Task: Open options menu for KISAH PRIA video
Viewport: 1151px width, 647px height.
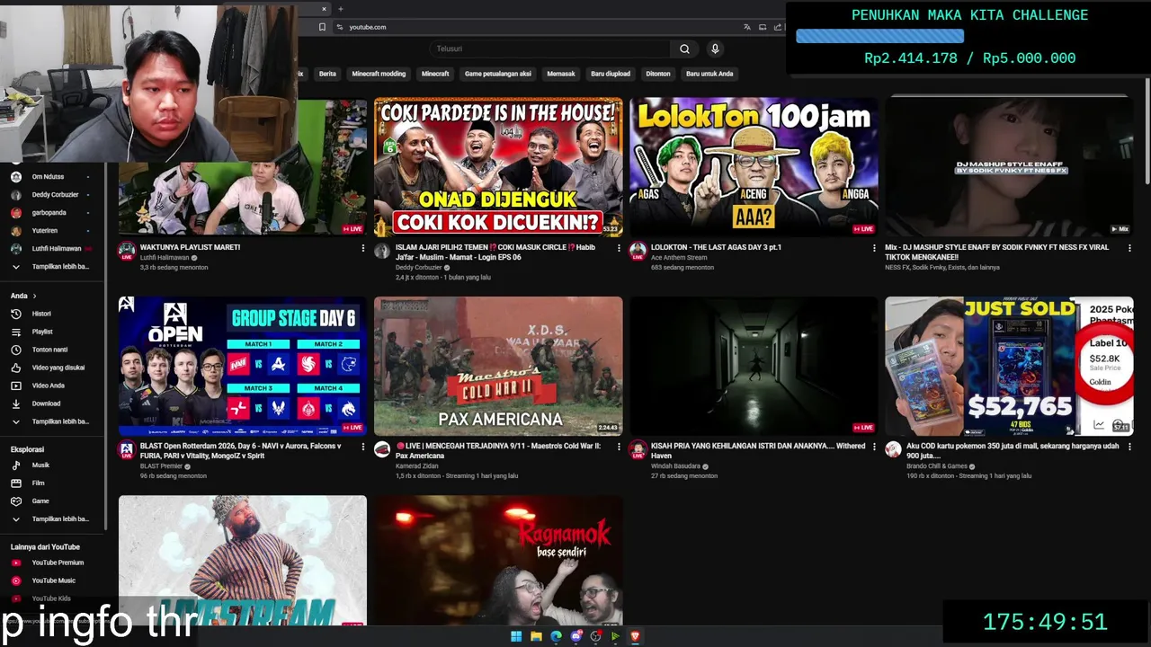Action: tap(874, 447)
